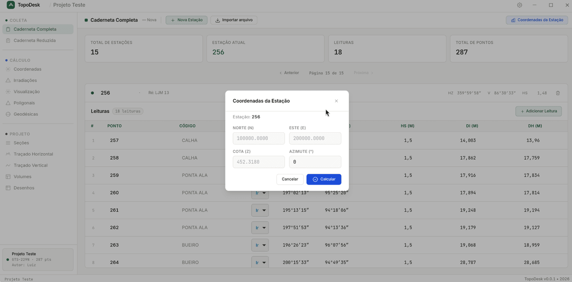Click Próxima page link
The image size is (572, 282).
363,73
